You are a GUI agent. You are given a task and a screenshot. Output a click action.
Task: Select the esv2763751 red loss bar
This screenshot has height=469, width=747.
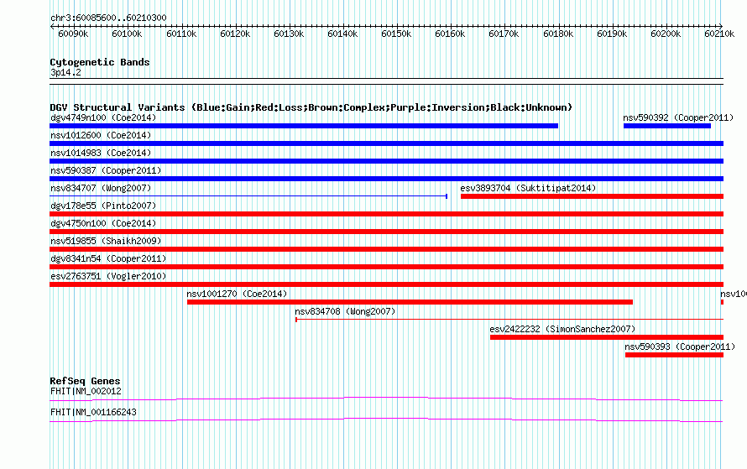coord(386,284)
